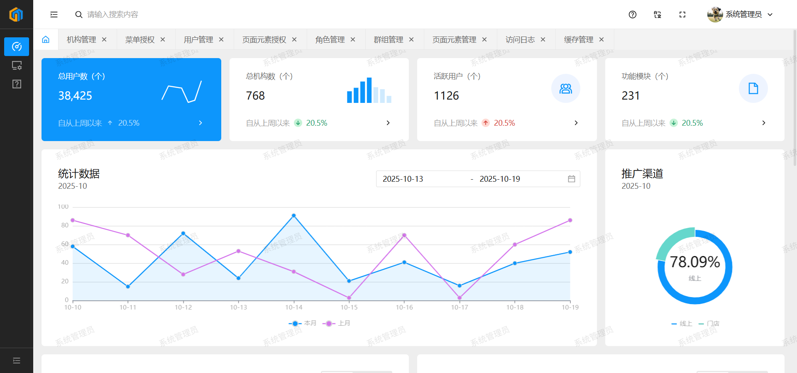Open the dashboard icon in the sidebar
The image size is (797, 373).
coord(17,46)
